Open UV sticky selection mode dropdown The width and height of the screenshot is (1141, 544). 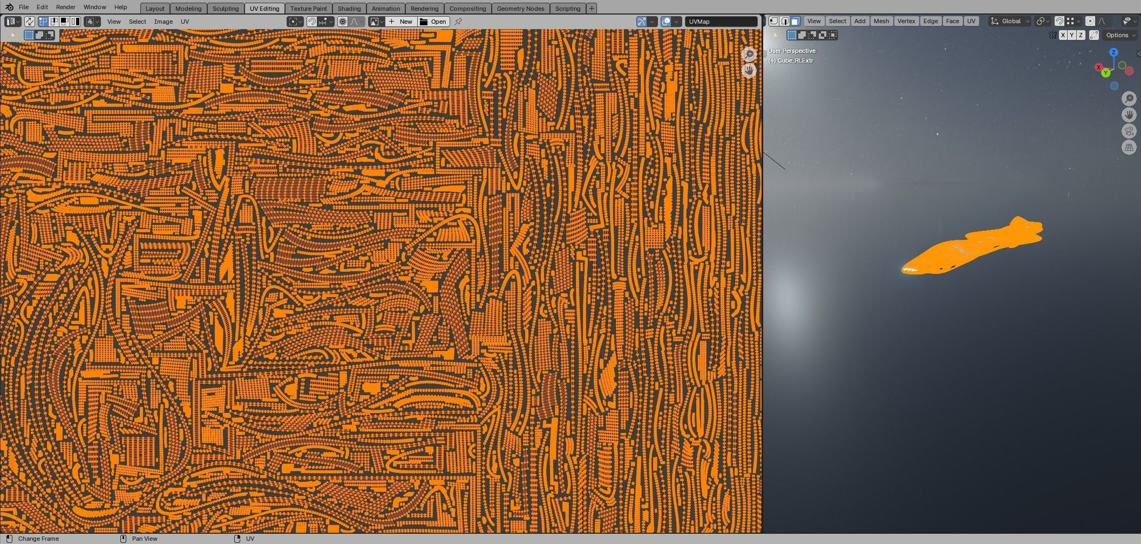click(92, 22)
